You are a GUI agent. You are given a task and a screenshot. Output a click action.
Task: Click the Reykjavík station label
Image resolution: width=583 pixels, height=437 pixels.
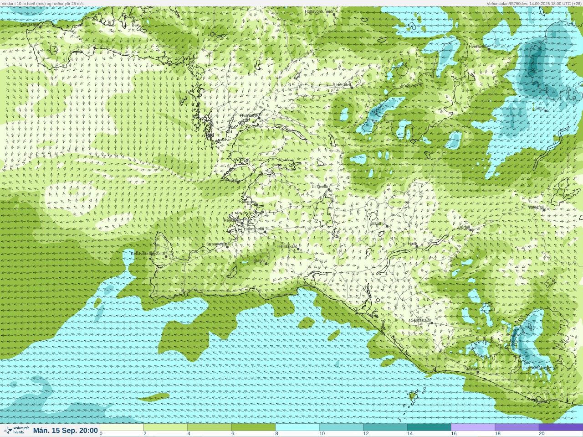pyautogui.click(x=232, y=220)
